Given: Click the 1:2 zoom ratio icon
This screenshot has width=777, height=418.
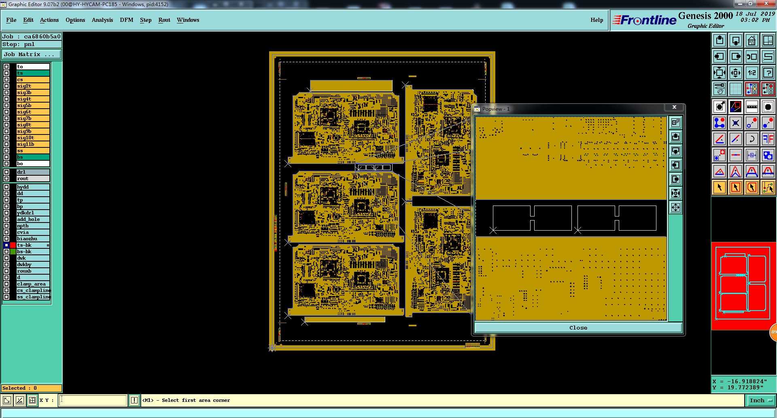Looking at the screenshot, I should (752, 73).
